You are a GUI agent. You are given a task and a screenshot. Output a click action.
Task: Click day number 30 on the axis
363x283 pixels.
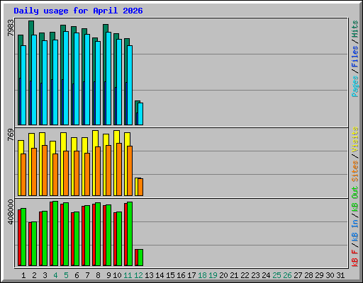point(330,275)
